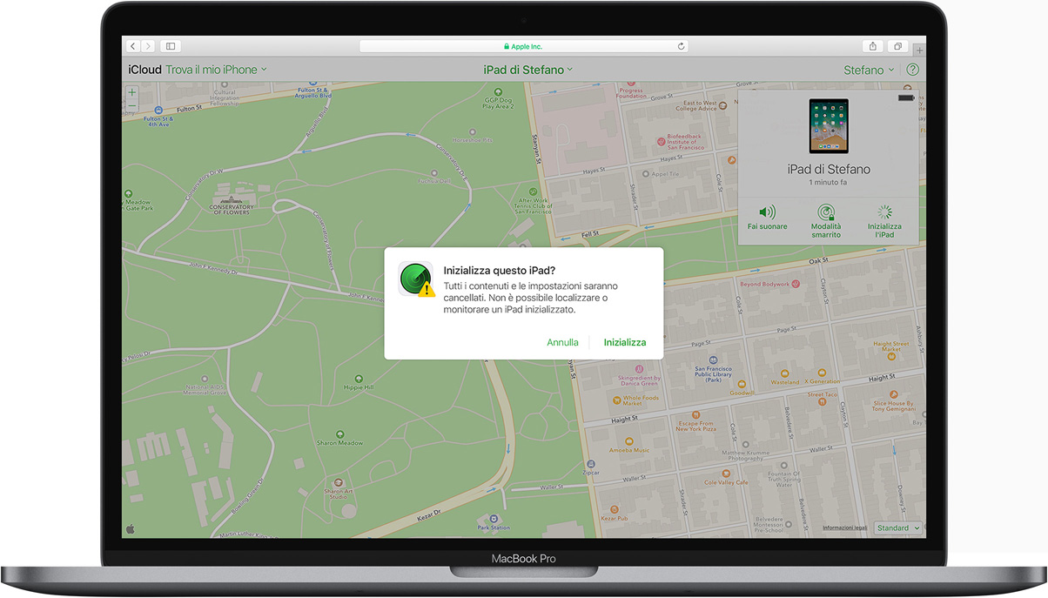Click the Safari back arrow
The width and height of the screenshot is (1048, 598).
(x=133, y=46)
